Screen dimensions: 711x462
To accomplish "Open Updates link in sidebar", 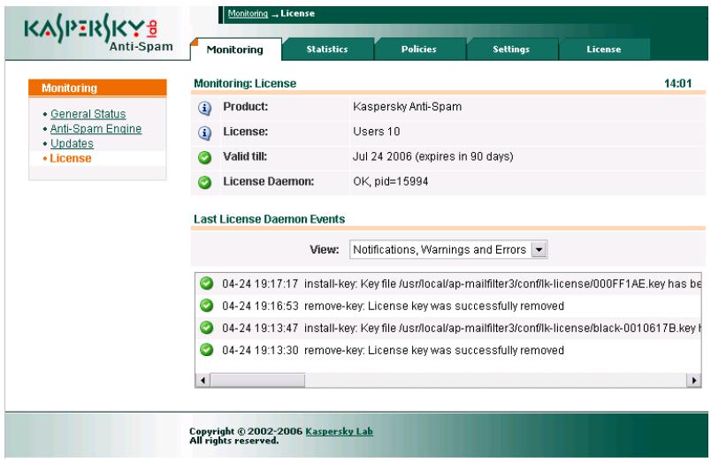I will tap(72, 144).
